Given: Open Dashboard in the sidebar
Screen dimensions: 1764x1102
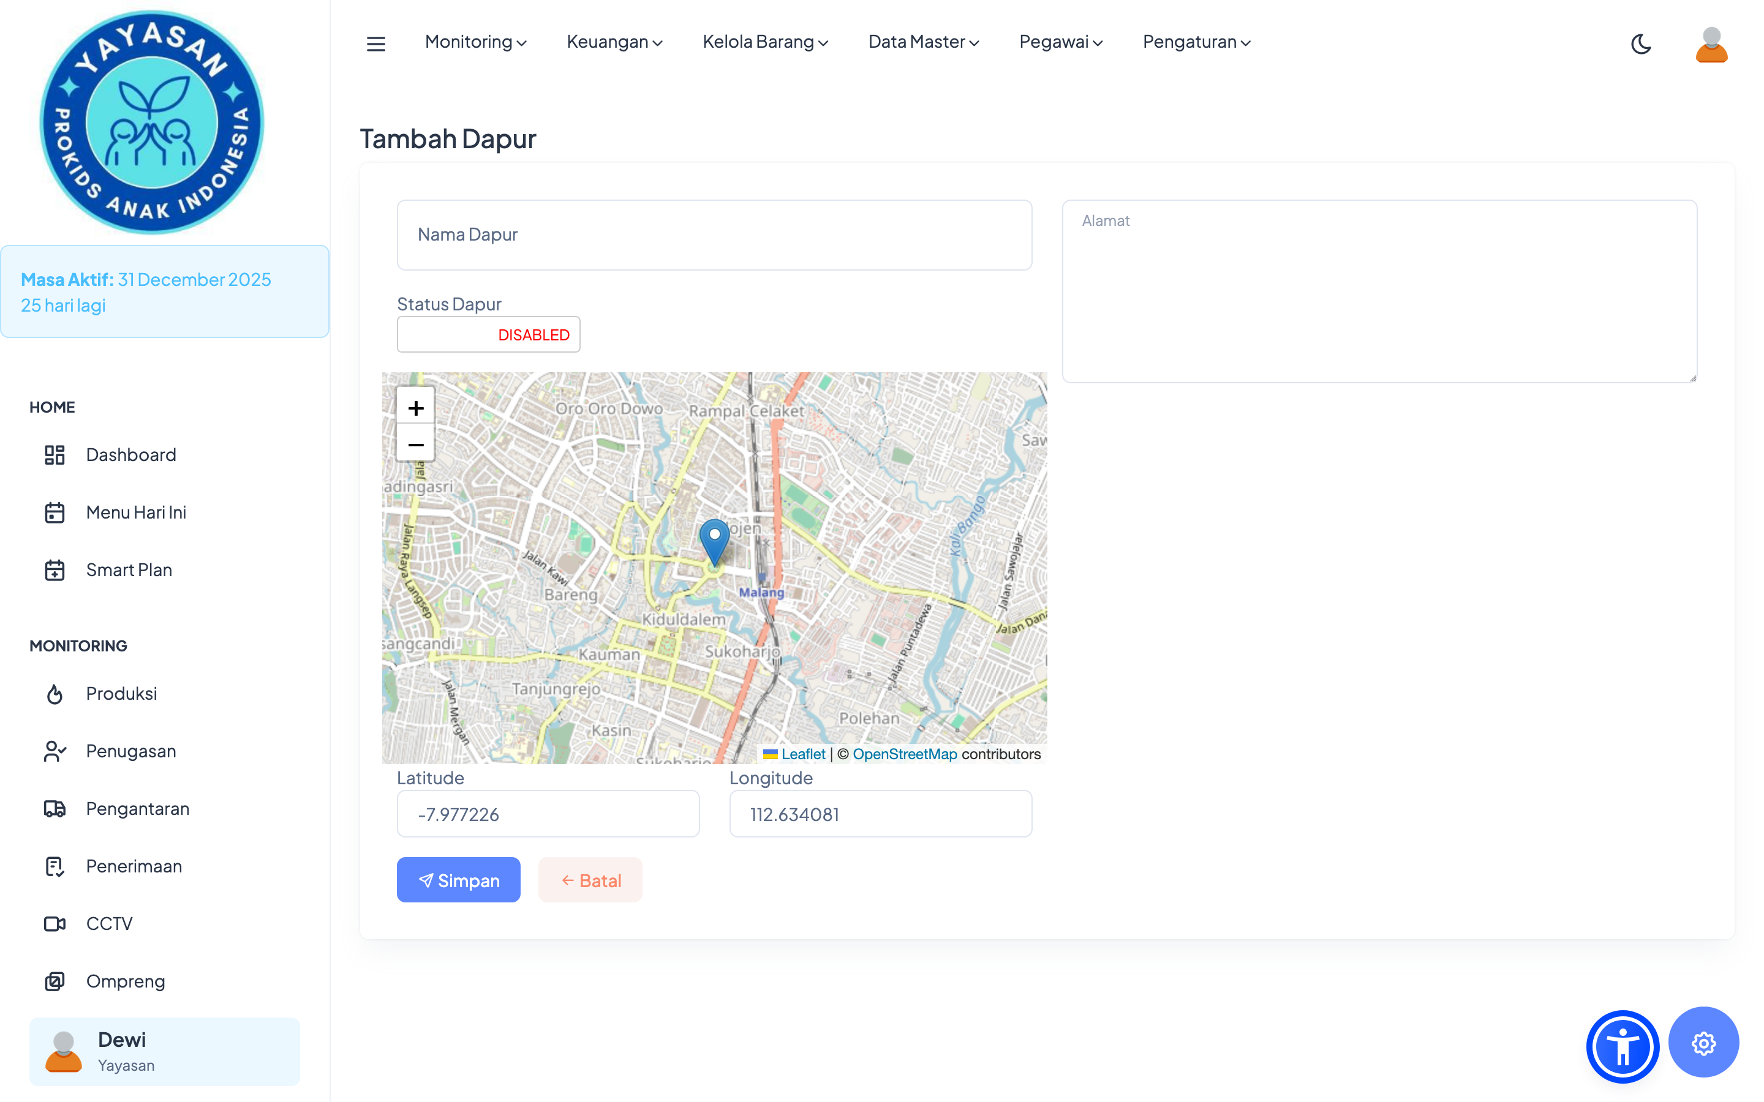Looking at the screenshot, I should (130, 455).
